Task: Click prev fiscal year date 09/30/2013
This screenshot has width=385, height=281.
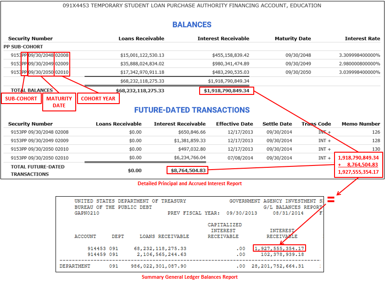Action: [242, 213]
